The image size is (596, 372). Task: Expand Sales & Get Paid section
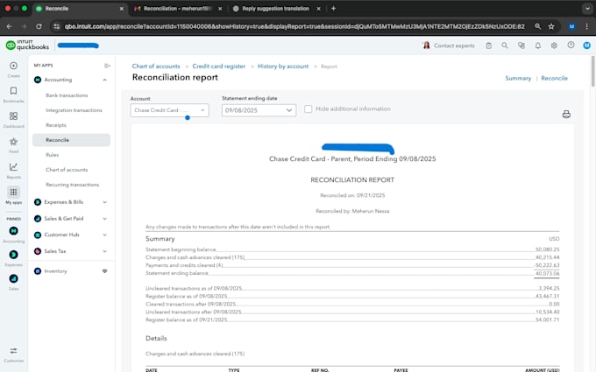(x=104, y=219)
